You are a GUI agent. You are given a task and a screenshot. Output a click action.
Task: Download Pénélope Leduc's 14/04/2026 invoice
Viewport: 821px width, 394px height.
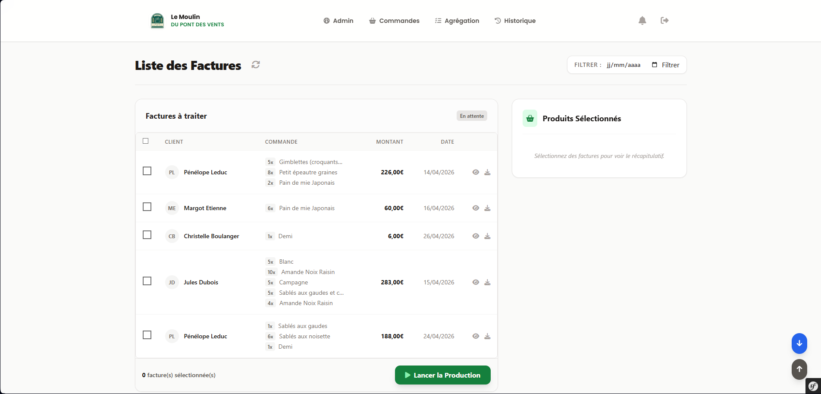[487, 172]
